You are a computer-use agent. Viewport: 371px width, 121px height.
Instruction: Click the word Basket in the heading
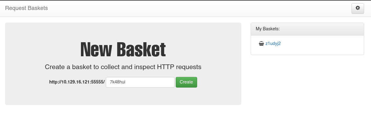[x=141, y=49]
